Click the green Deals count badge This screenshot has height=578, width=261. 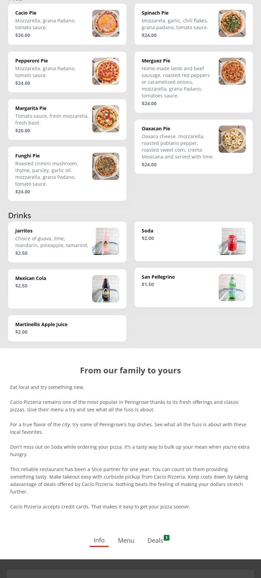click(x=166, y=538)
